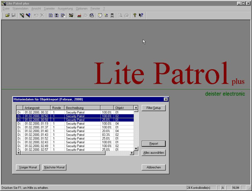Image resolution: width=252 pixels, height=191 pixels.
Task: Click the Objekt column header
Action: coord(123,108)
